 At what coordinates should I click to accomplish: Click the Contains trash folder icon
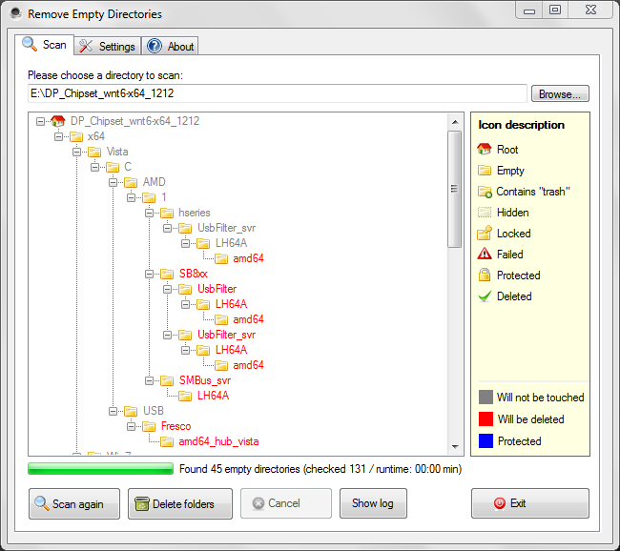point(485,192)
